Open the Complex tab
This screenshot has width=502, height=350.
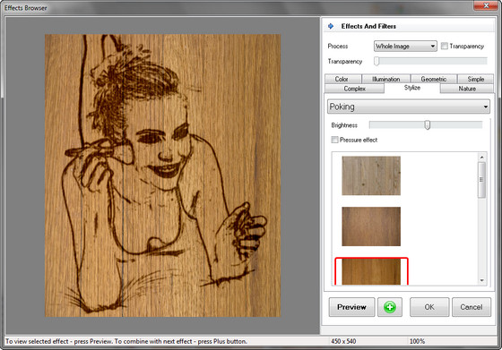[354, 89]
